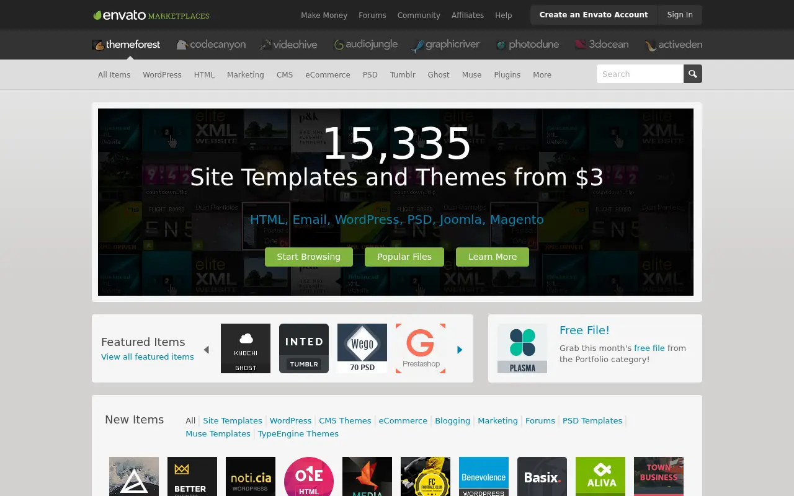
Task: Open the PhotoDune marketplace
Action: (x=527, y=45)
